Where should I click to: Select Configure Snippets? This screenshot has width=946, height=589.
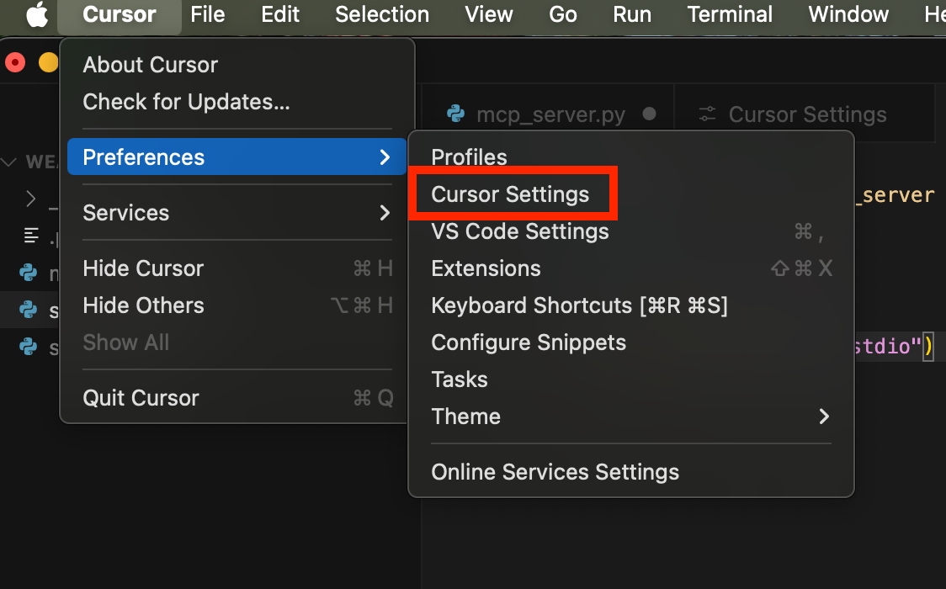click(x=631, y=342)
